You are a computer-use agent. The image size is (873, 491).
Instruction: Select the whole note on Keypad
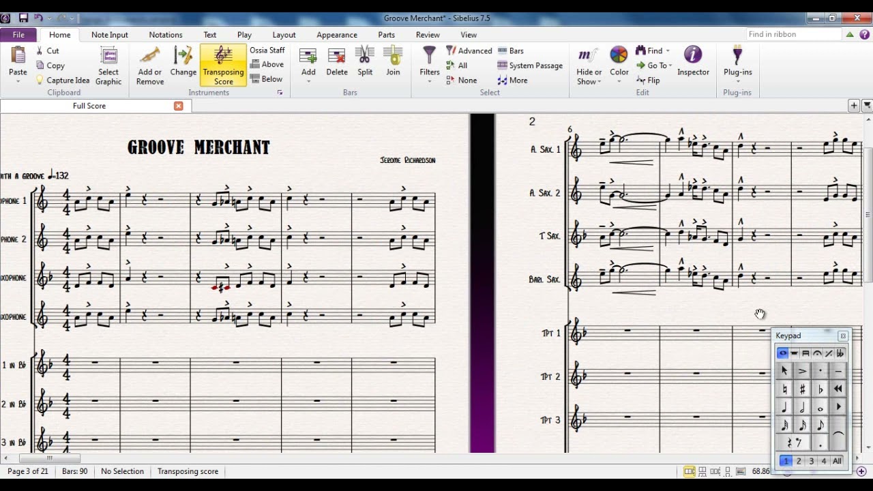pyautogui.click(x=820, y=408)
